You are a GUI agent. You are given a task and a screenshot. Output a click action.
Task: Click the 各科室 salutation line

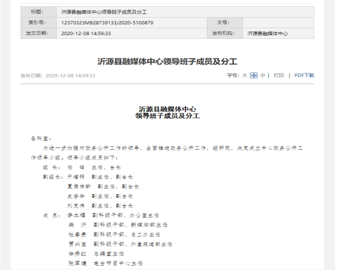[41, 138]
